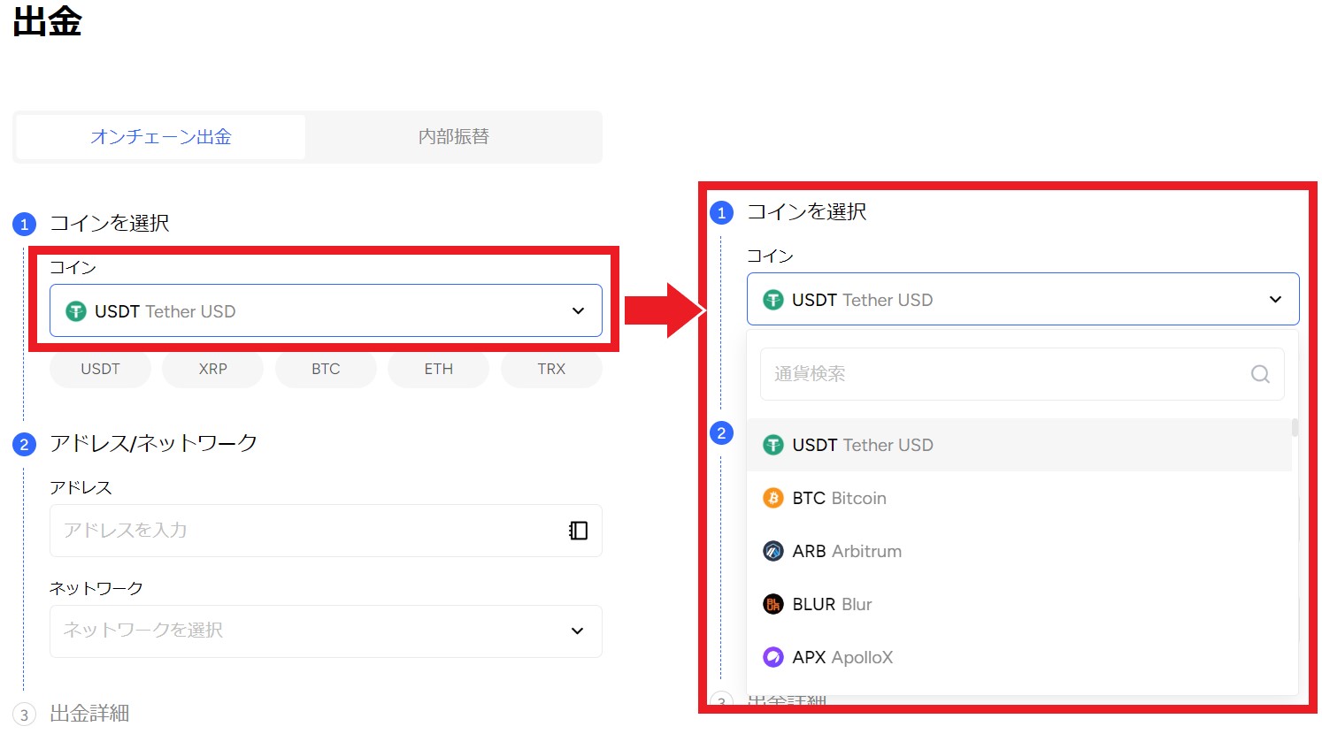1322x734 pixels.
Task: Switch to 内部振替 tab
Action: (453, 137)
